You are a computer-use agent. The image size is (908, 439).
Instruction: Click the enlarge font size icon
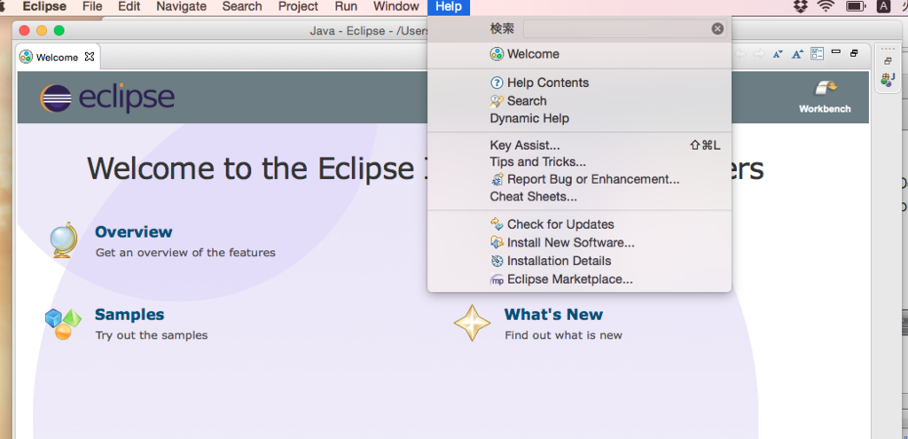pyautogui.click(x=797, y=54)
